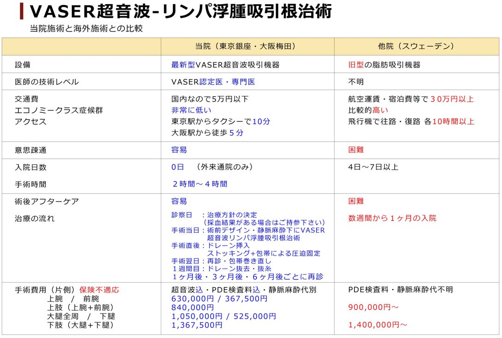Screen dimensions: 502x338
Task: Click line '1週間目：ドレーン抜去・抜糸'
Action: 222,269
